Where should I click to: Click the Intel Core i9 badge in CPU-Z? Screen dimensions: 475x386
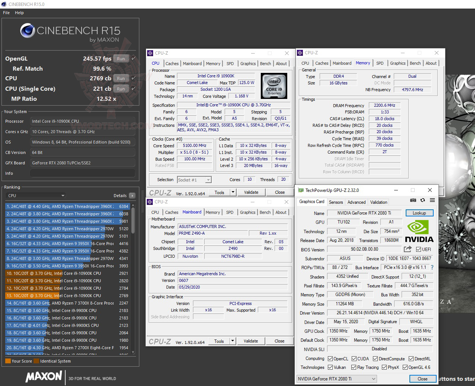coord(274,86)
